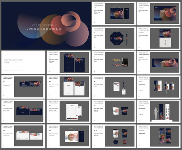Open the business cards design slide
This screenshot has height=150, width=182.
(x=23, y=87)
